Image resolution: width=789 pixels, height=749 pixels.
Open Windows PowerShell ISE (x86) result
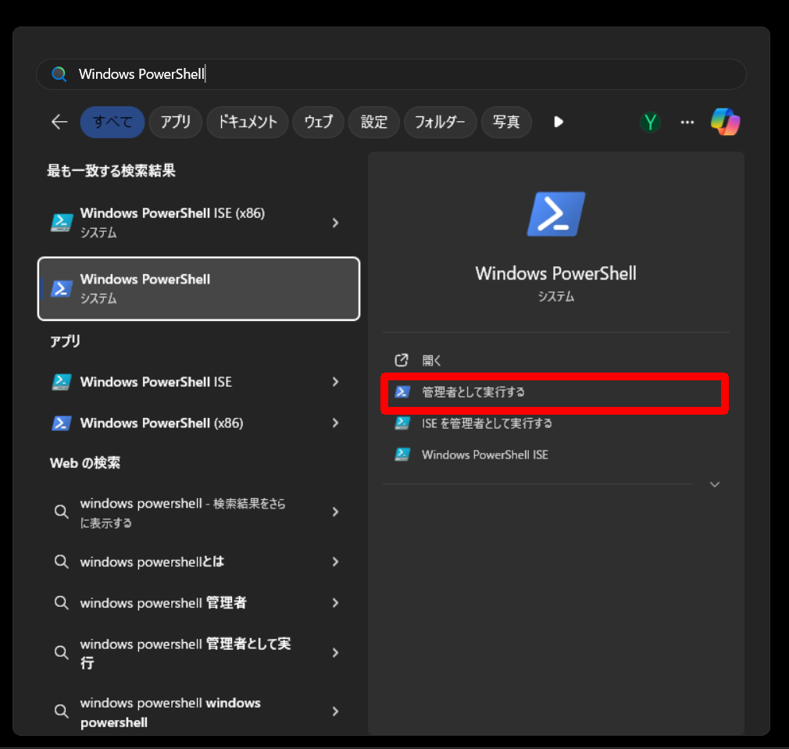coord(198,223)
